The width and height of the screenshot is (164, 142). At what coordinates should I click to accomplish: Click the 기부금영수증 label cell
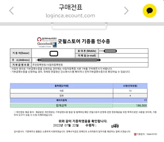pyautogui.click(x=21, y=65)
